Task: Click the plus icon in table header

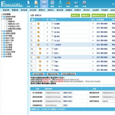Action: (x=40, y=20)
